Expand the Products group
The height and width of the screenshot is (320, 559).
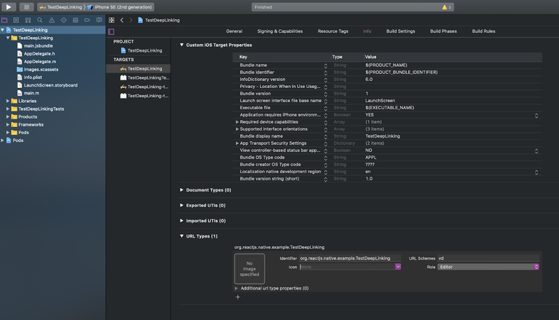(x=8, y=117)
